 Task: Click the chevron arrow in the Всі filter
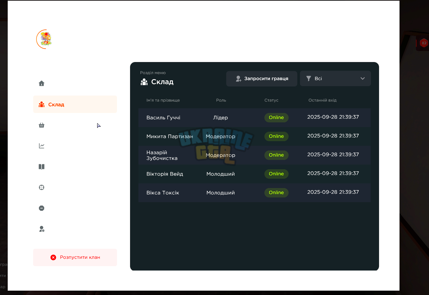(363, 78)
